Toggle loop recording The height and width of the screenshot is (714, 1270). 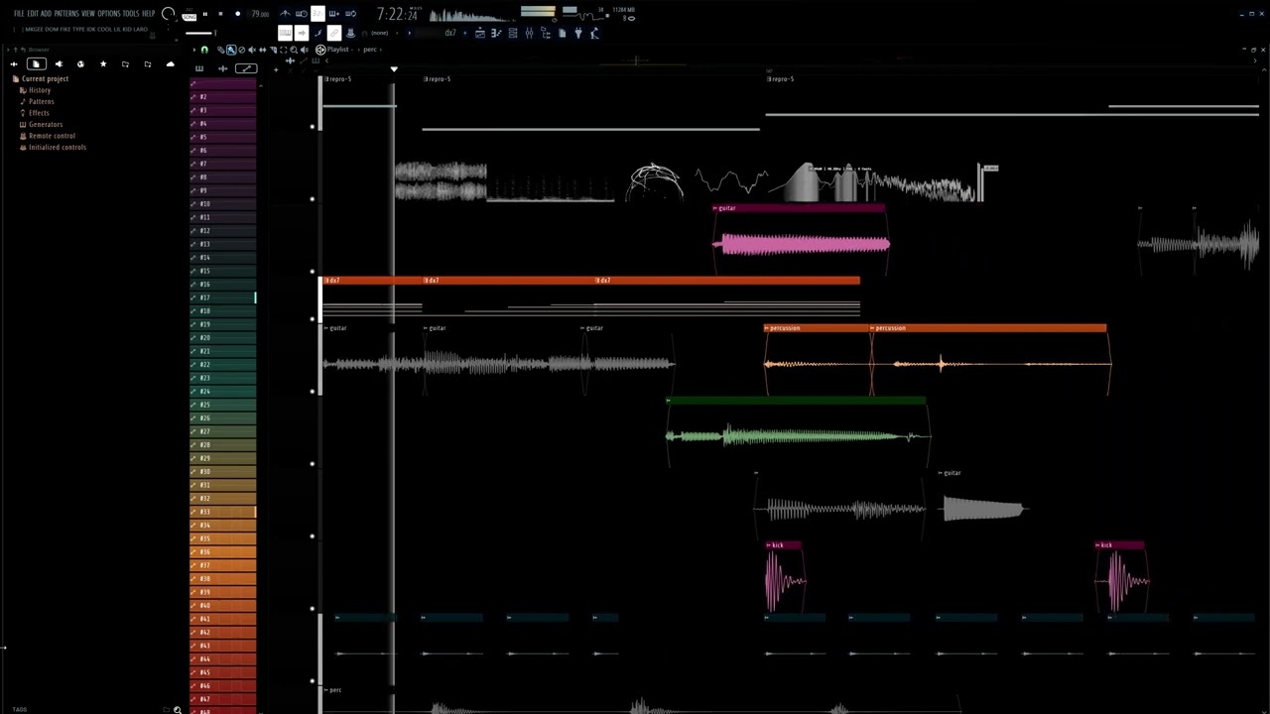tap(351, 14)
